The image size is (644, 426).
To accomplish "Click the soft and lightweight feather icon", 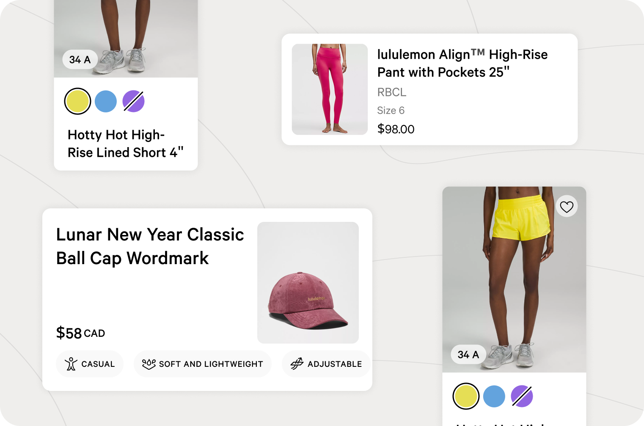I will point(149,364).
